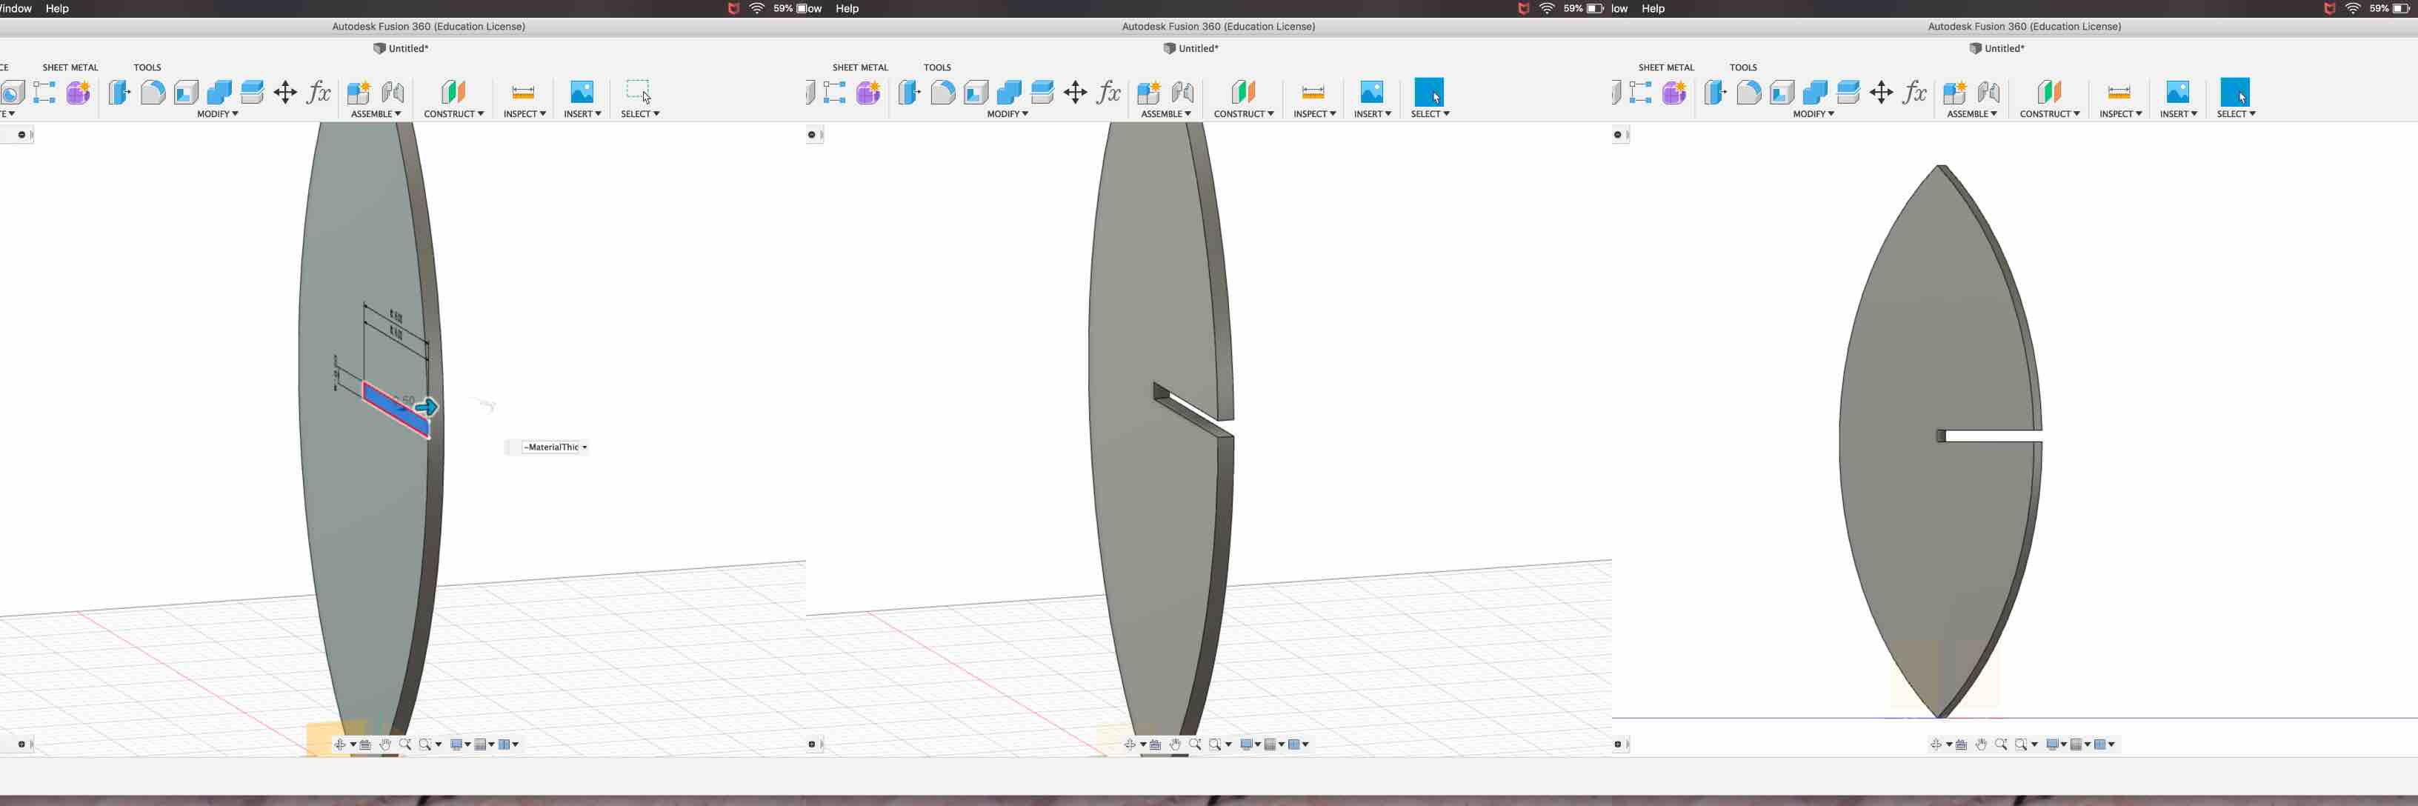2418x806 pixels.
Task: Choose Pan hand tool in left window
Action: [x=385, y=744]
